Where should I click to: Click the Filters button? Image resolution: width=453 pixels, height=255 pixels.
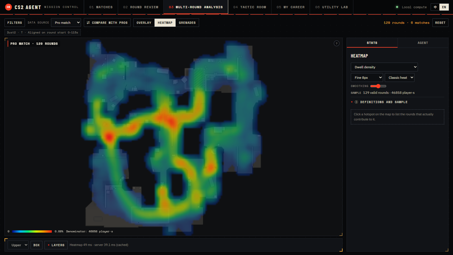point(15,23)
